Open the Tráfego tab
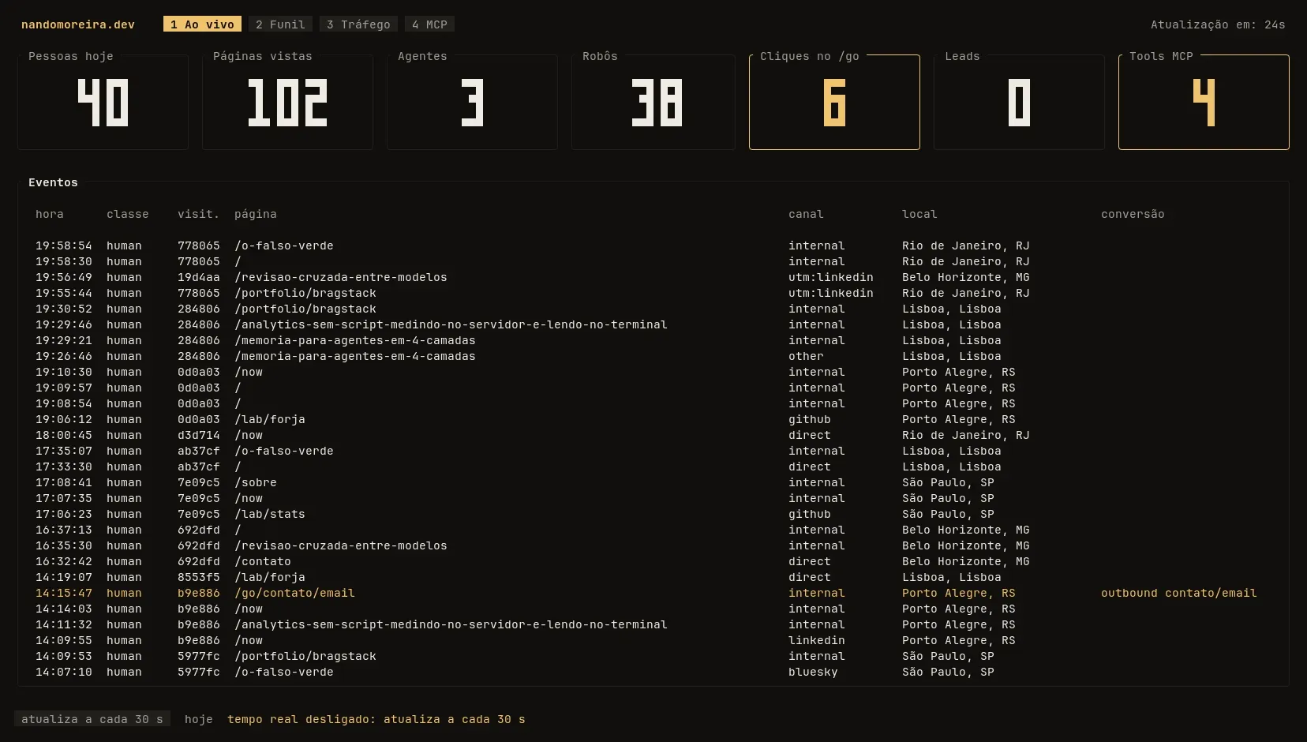 point(358,24)
